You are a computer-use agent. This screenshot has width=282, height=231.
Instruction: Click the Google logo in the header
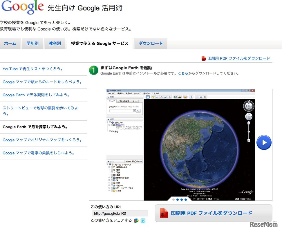click(x=22, y=7)
